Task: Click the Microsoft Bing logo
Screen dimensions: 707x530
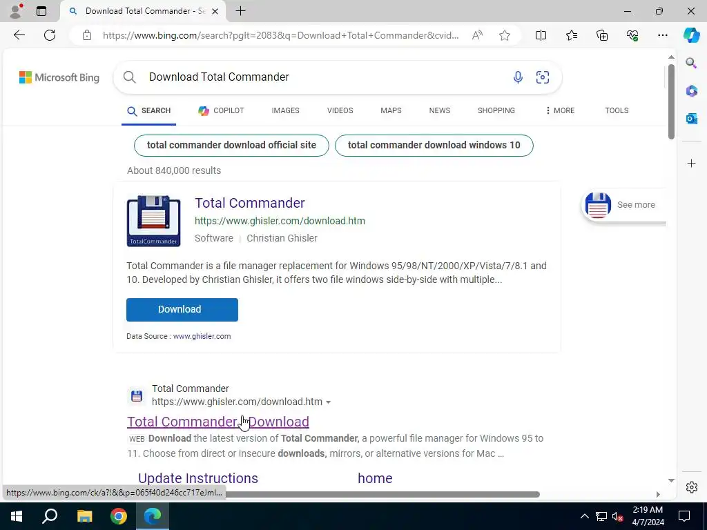Action: click(59, 77)
